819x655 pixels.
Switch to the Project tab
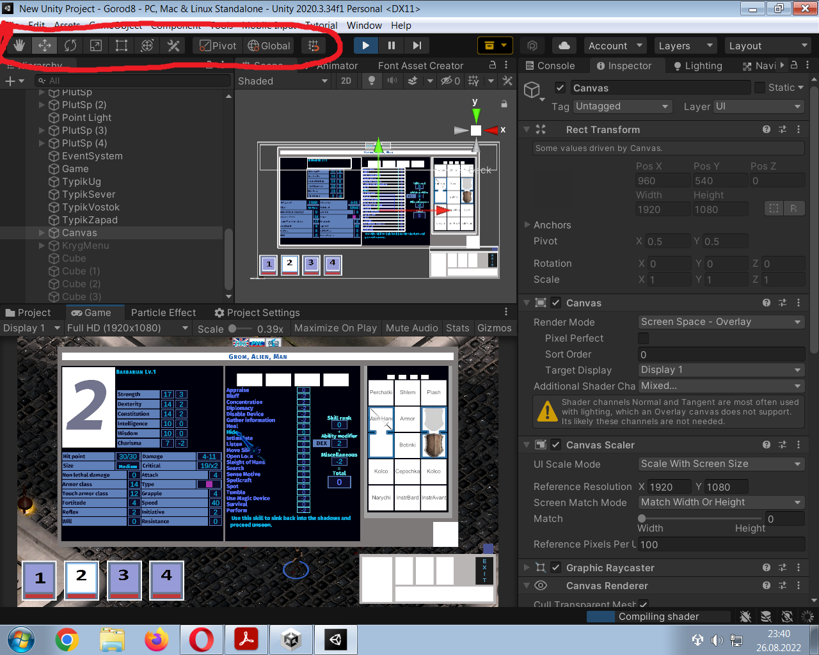click(28, 312)
